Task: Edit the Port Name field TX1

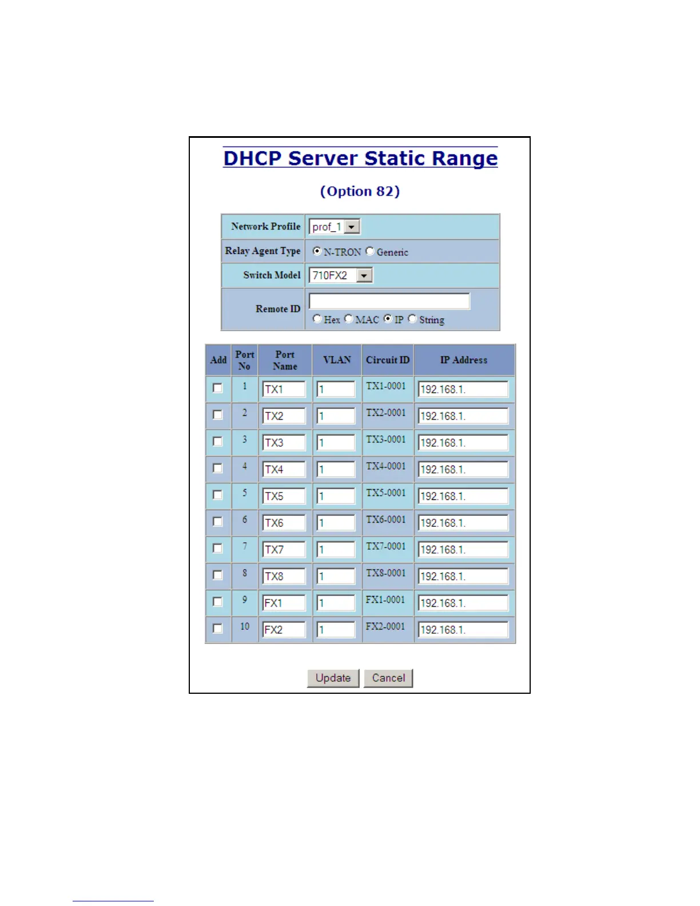Action: pyautogui.click(x=284, y=390)
